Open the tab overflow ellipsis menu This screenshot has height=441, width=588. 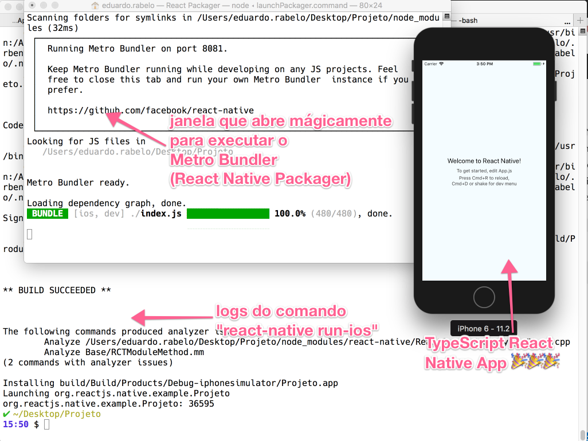tap(567, 22)
